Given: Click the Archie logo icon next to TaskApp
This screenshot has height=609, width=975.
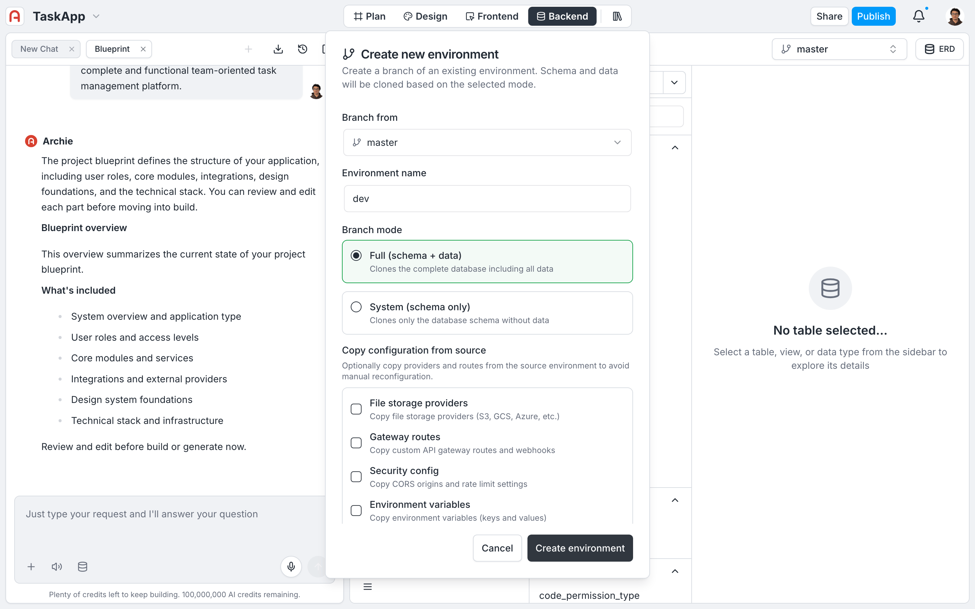Looking at the screenshot, I should [15, 16].
